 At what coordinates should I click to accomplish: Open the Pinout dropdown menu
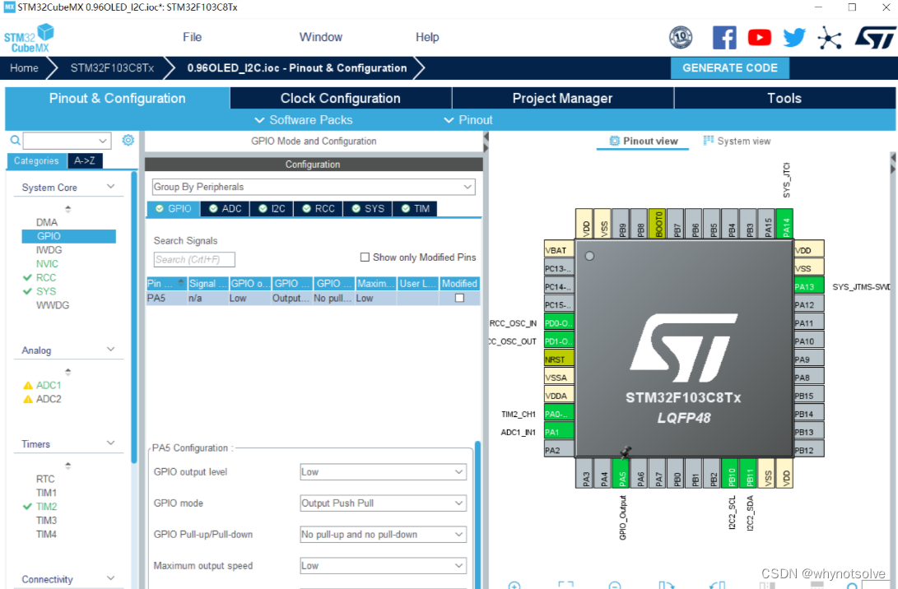pyautogui.click(x=468, y=119)
